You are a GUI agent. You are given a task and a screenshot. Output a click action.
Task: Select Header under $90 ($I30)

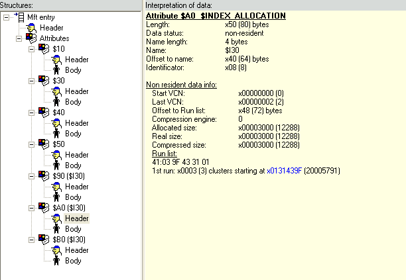tap(76, 187)
